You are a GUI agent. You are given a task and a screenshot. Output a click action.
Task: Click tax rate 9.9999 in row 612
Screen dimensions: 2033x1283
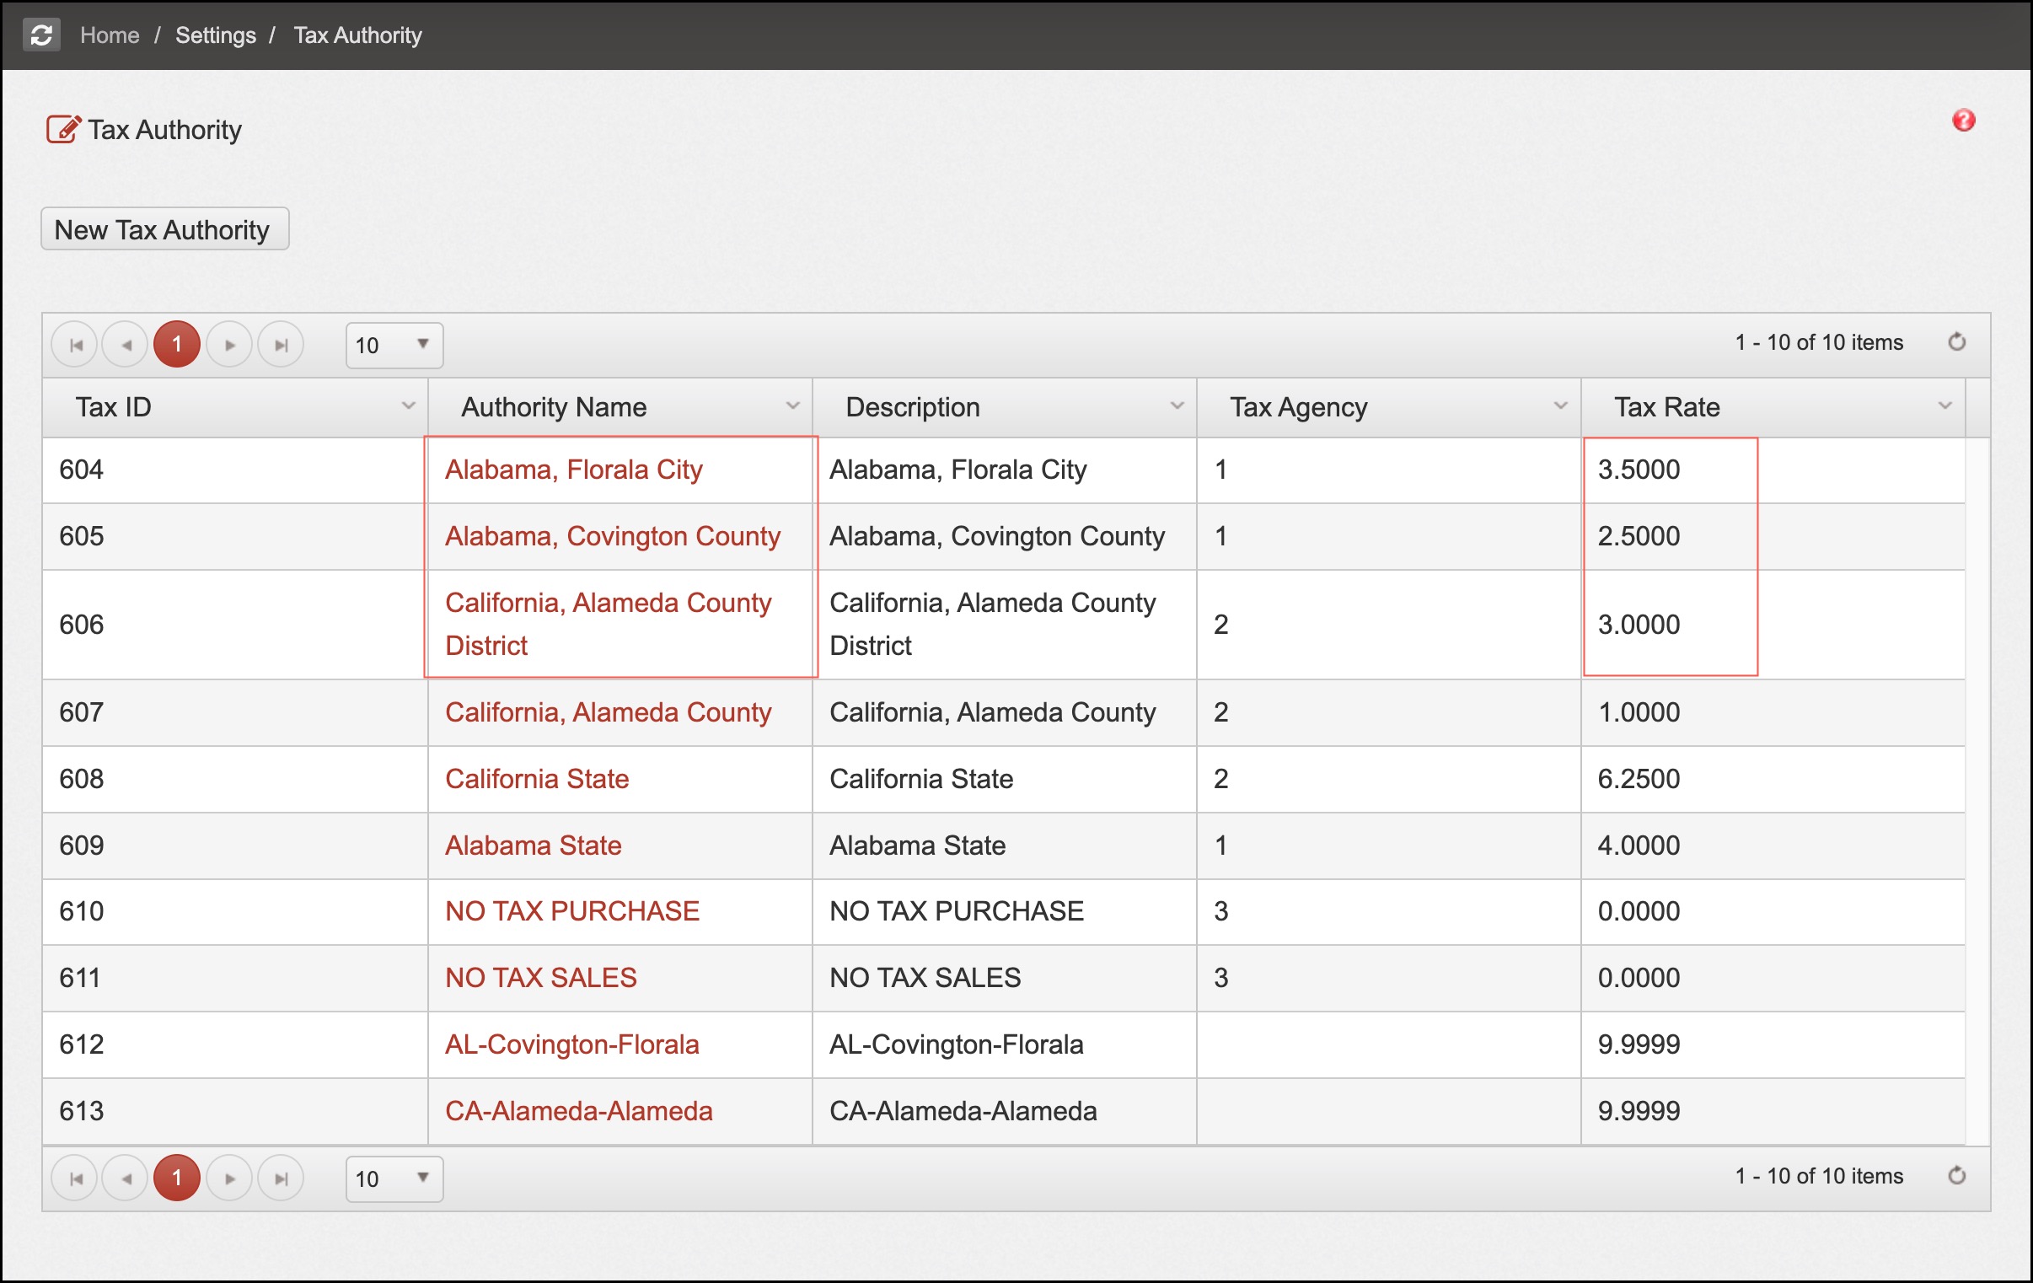click(x=1639, y=1044)
